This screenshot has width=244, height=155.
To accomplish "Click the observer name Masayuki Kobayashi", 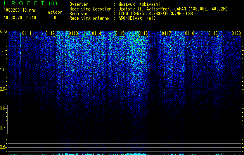I will click(x=139, y=4).
